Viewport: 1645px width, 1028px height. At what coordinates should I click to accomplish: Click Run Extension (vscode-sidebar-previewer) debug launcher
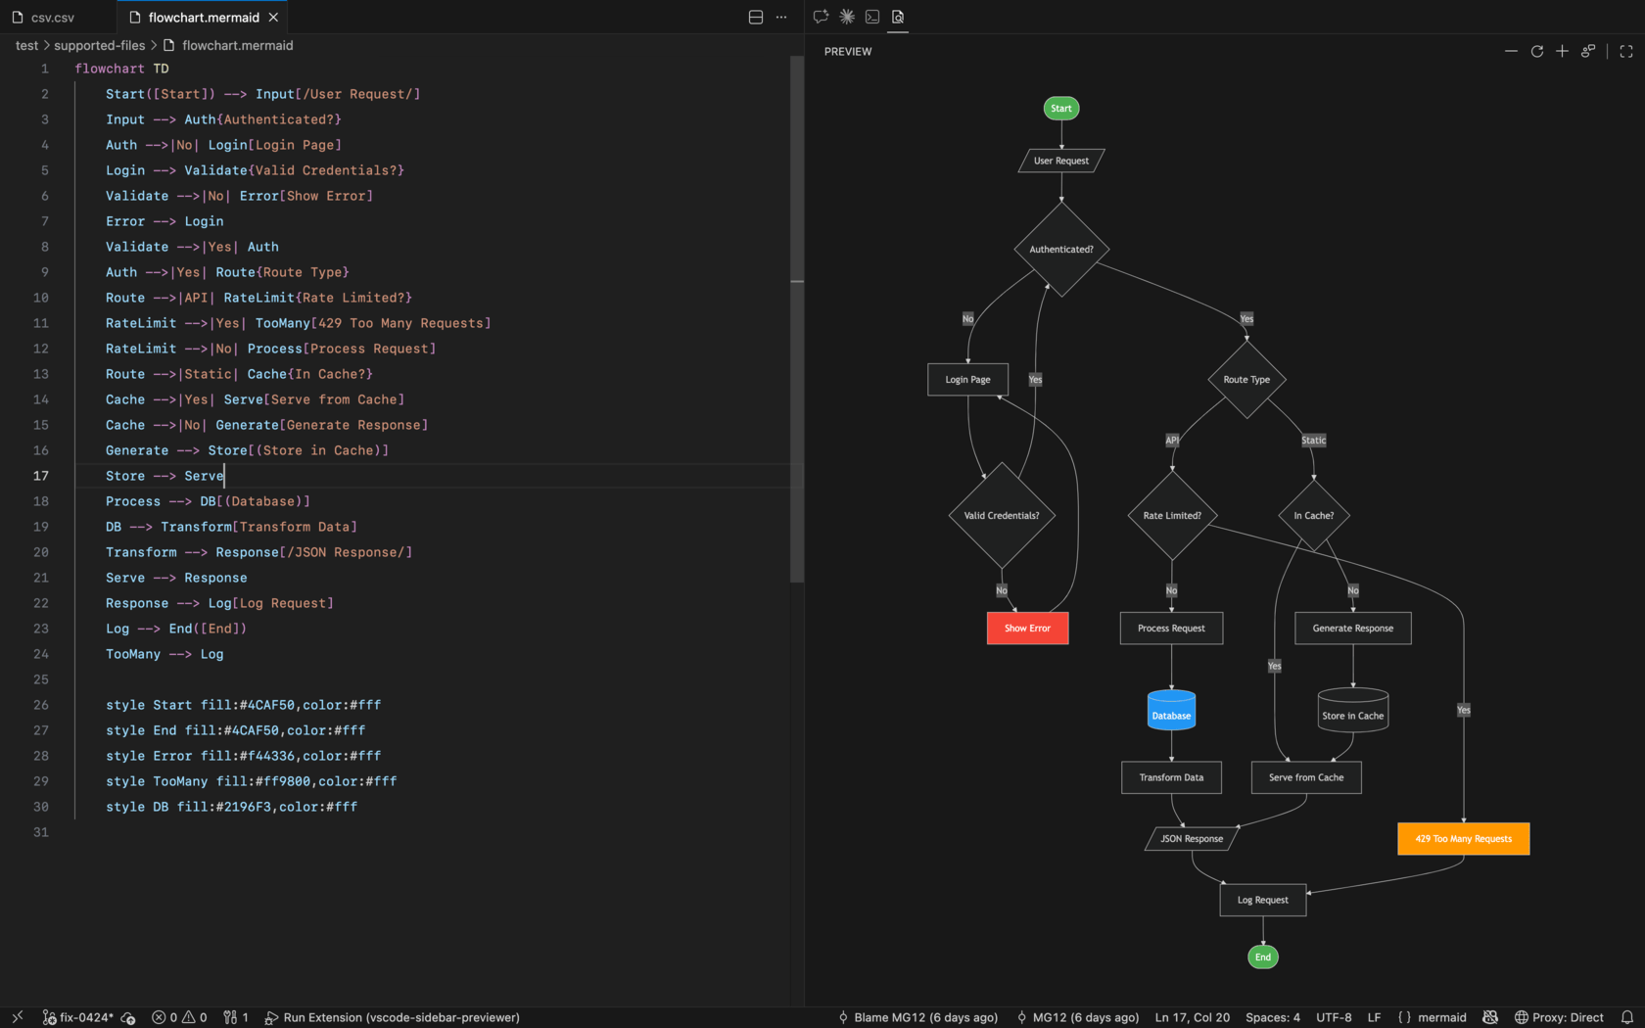[392, 1017]
